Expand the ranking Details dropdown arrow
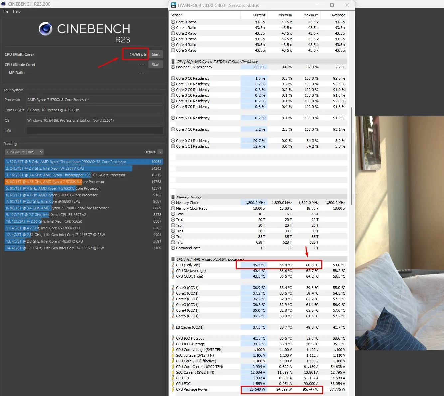 pos(160,152)
